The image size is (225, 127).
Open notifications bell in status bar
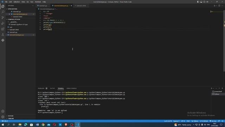click(223, 121)
